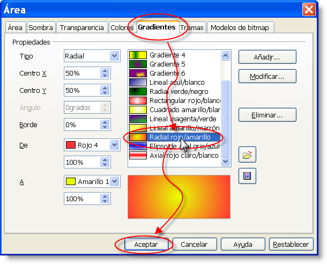The image size is (327, 264).
Task: Click the Añadir... button
Action: [267, 56]
